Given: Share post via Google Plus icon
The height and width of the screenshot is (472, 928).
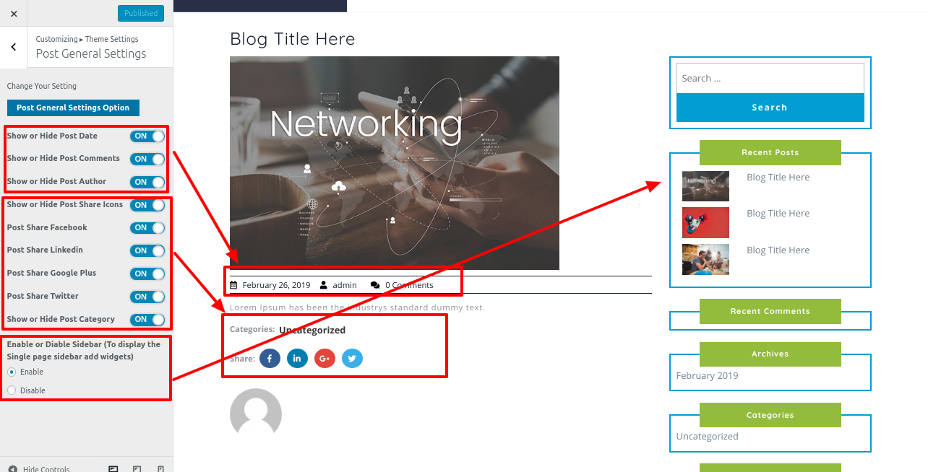Looking at the screenshot, I should coord(325,359).
